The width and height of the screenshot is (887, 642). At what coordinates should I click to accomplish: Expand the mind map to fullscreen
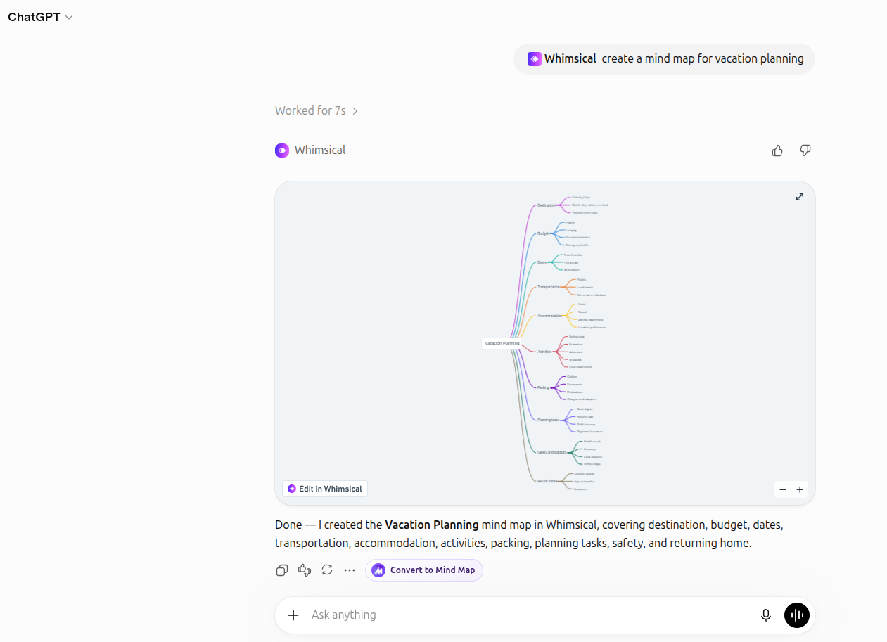click(800, 197)
